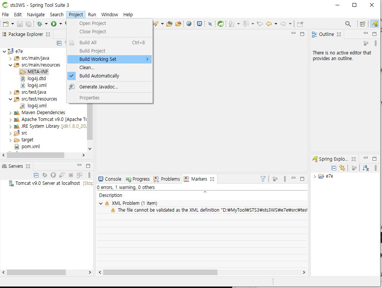This screenshot has height=288, width=382.
Task: Collapse all in Spring Explorer toolbar
Action: [334, 168]
